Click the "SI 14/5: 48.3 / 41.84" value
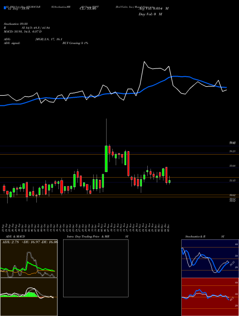 (x=36, y=28)
